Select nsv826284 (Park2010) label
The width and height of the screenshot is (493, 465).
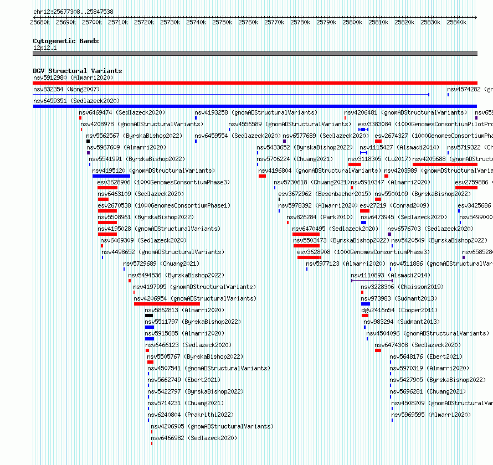click(x=320, y=217)
